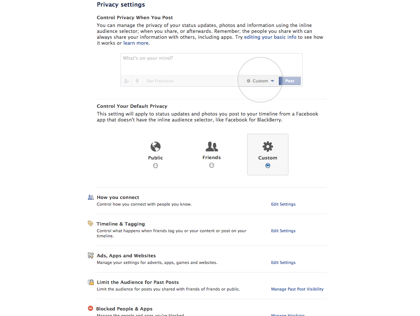Click the Timeline & Tagging tag icon
Image resolution: width=420 pixels, height=316 pixels.
(91, 224)
